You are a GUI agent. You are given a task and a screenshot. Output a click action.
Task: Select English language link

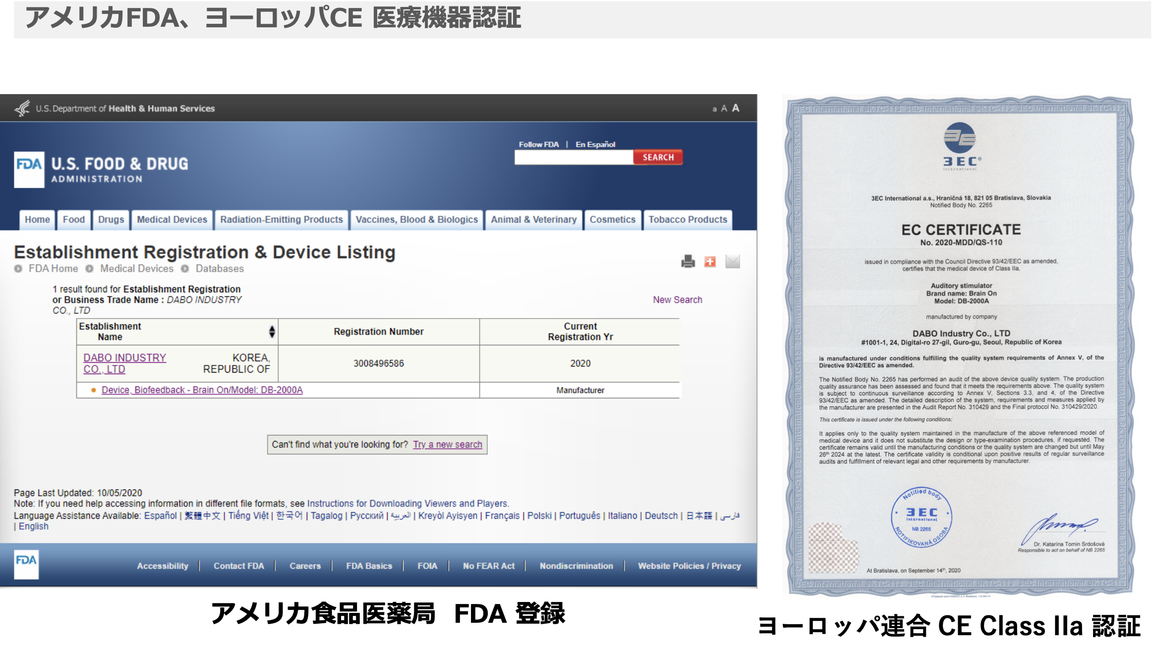(x=34, y=526)
